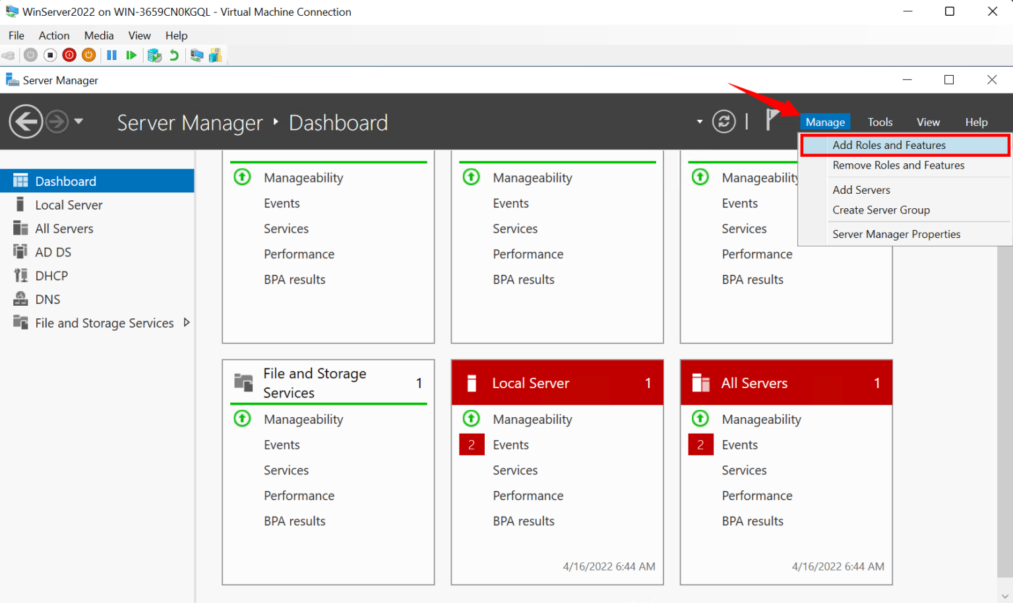
Task: Click the Checkpoint icon in VM toolbar
Action: tap(154, 55)
